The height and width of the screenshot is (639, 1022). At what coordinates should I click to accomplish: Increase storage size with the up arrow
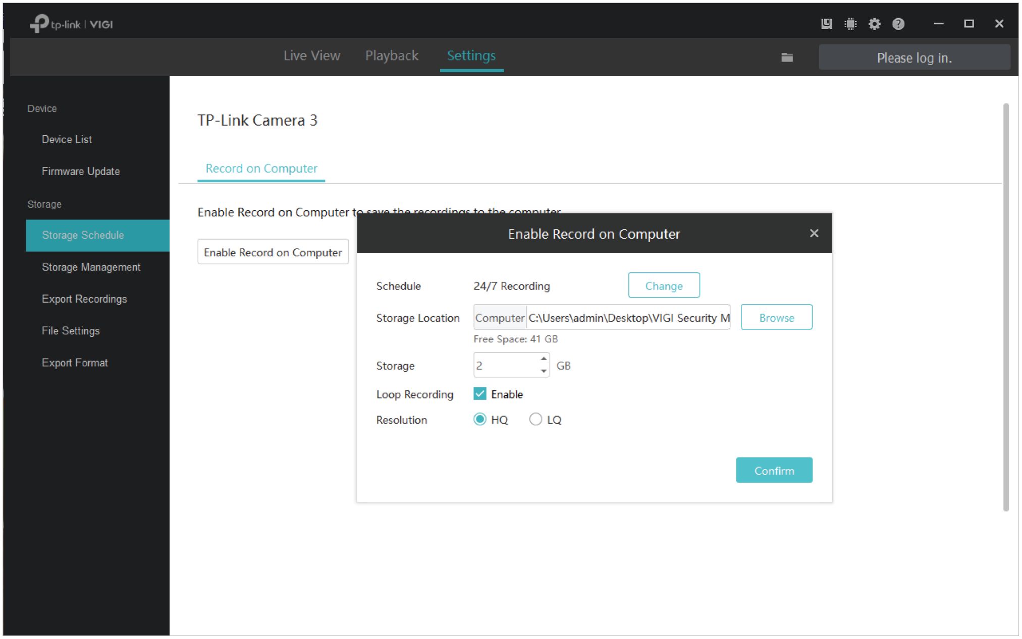tap(544, 359)
